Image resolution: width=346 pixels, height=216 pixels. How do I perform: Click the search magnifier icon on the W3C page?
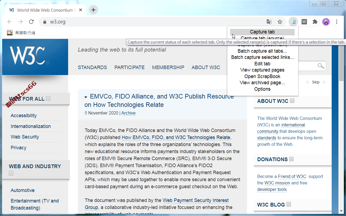pyautogui.click(x=321, y=66)
